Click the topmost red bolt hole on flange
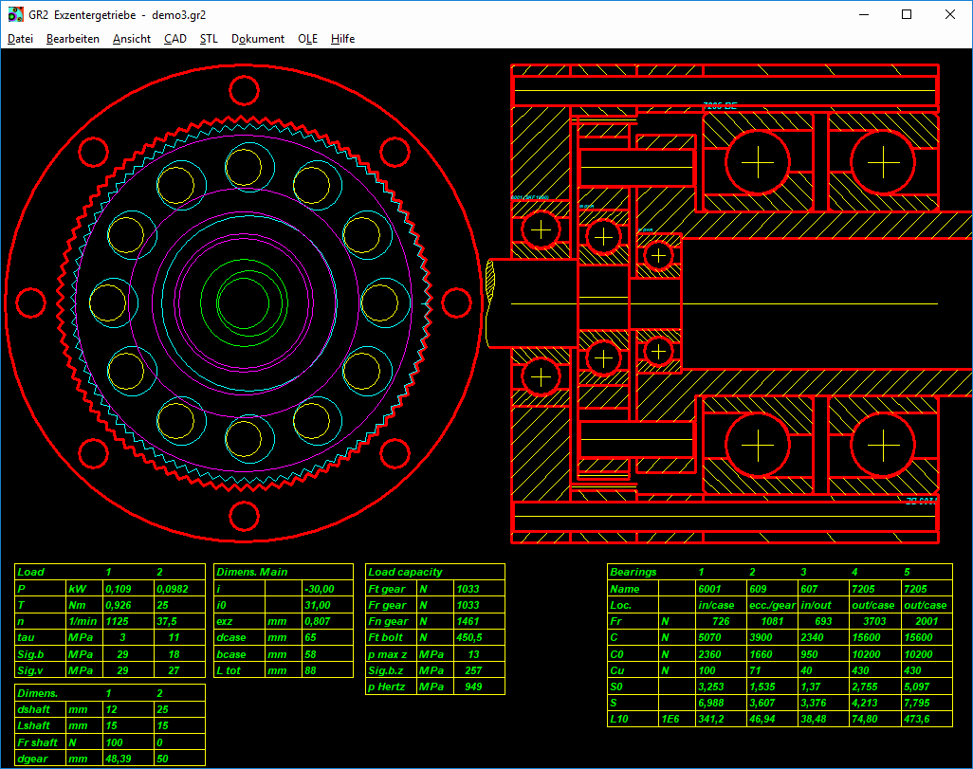Viewport: 973px width, 769px height. [244, 90]
